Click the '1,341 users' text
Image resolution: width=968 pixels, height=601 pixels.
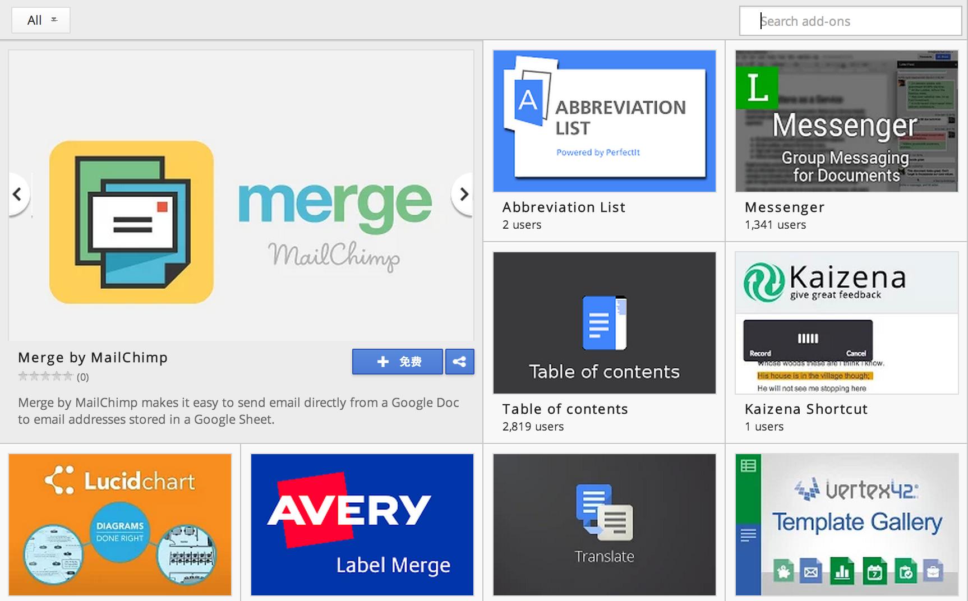point(776,225)
